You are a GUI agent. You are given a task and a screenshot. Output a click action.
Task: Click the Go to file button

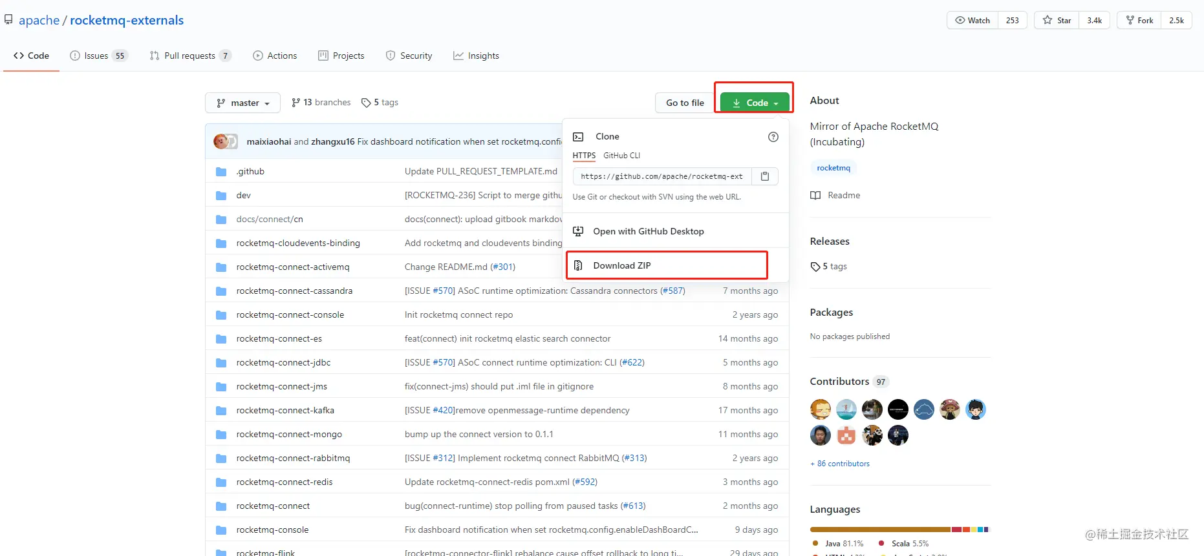[685, 103]
